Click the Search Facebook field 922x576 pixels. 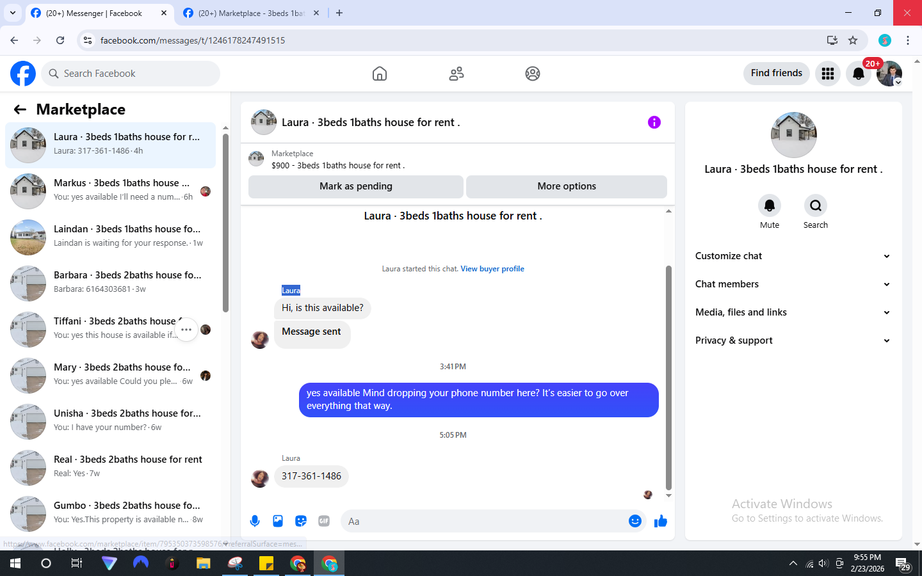[x=131, y=74]
